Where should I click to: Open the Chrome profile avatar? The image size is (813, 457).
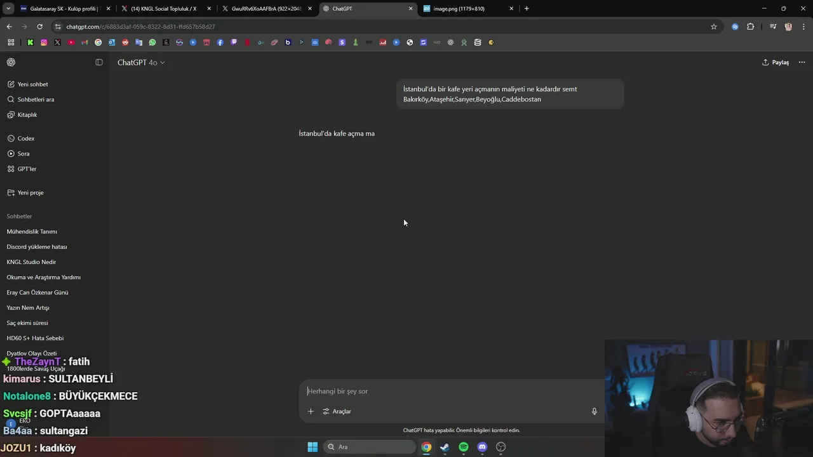(788, 27)
